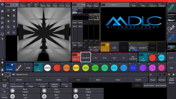The height and width of the screenshot is (99, 176).
Task: Click the filter funnel icon
Action: point(2,63)
